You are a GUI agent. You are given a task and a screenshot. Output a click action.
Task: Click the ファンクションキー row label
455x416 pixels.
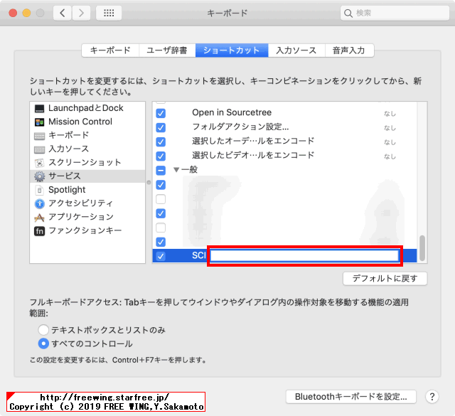[x=85, y=230]
